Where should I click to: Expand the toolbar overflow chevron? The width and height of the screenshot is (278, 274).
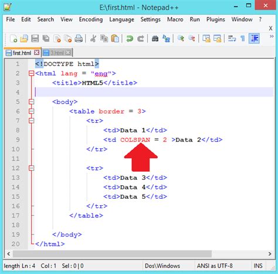[x=272, y=36]
